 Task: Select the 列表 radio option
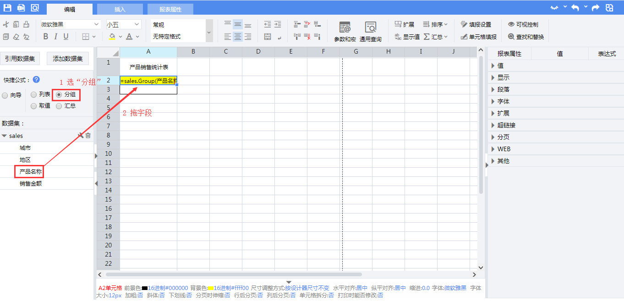click(x=34, y=94)
